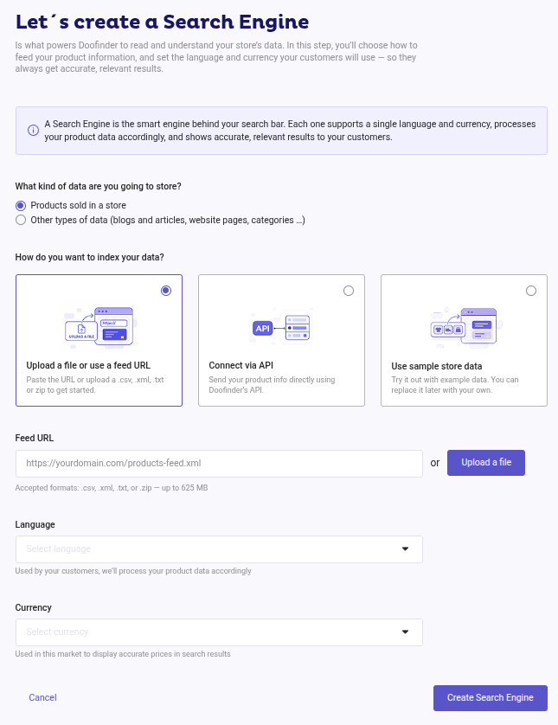
Task: Select Upload a file or feed URL radio
Action: pos(166,291)
